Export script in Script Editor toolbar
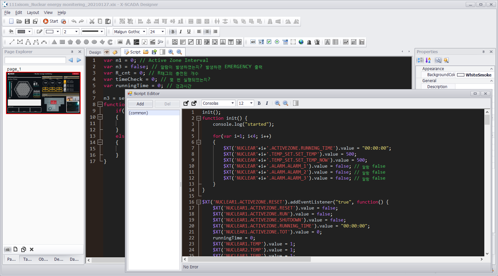 click(x=194, y=103)
